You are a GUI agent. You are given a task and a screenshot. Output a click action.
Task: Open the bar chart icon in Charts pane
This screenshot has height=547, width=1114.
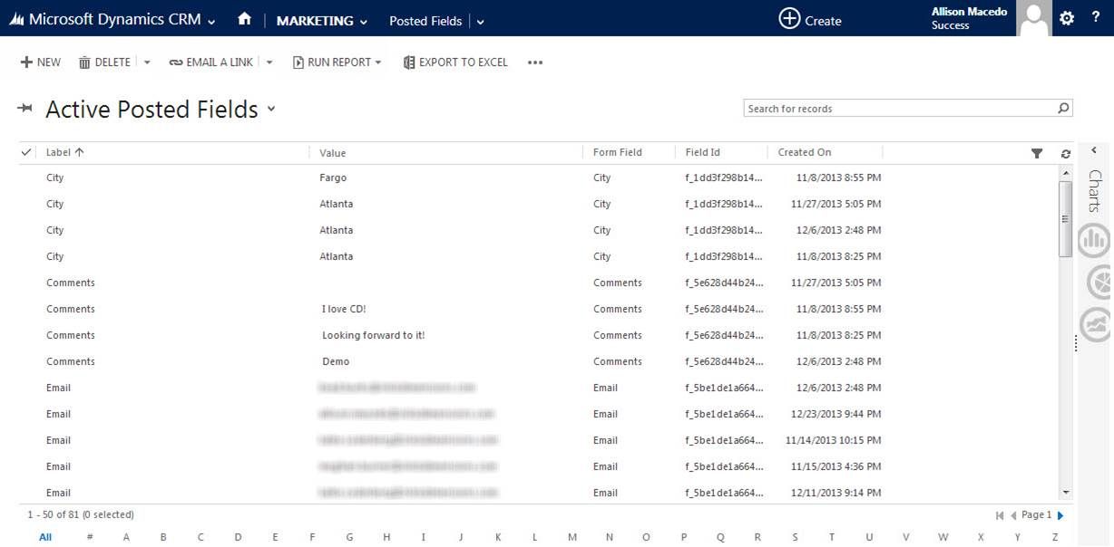click(1093, 241)
